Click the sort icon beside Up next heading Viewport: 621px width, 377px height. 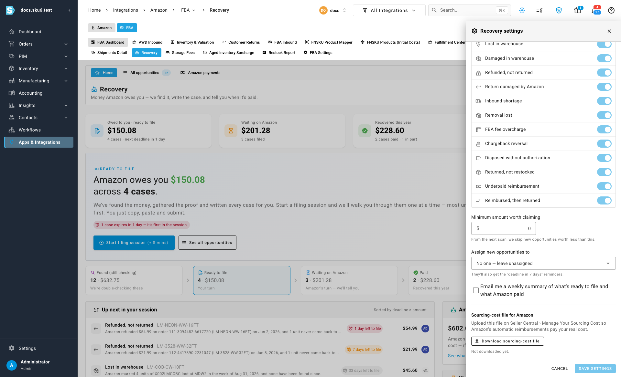click(96, 310)
